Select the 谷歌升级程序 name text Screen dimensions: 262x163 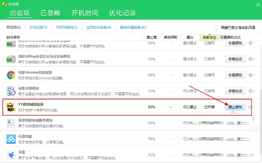[29, 89]
